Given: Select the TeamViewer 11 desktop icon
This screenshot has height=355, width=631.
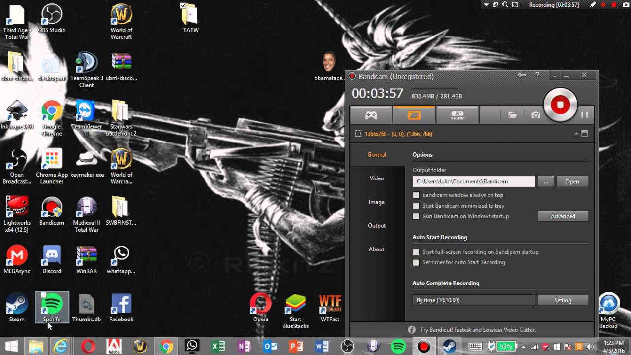Looking at the screenshot, I should (x=86, y=118).
